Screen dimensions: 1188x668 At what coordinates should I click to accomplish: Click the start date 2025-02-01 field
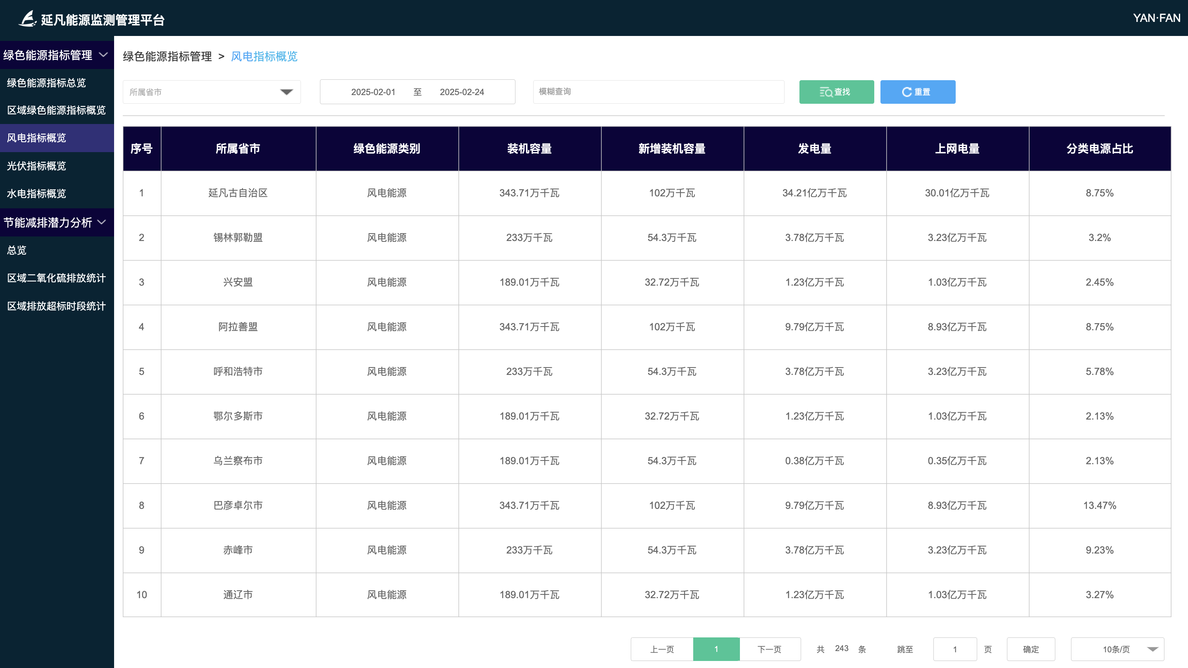click(372, 92)
